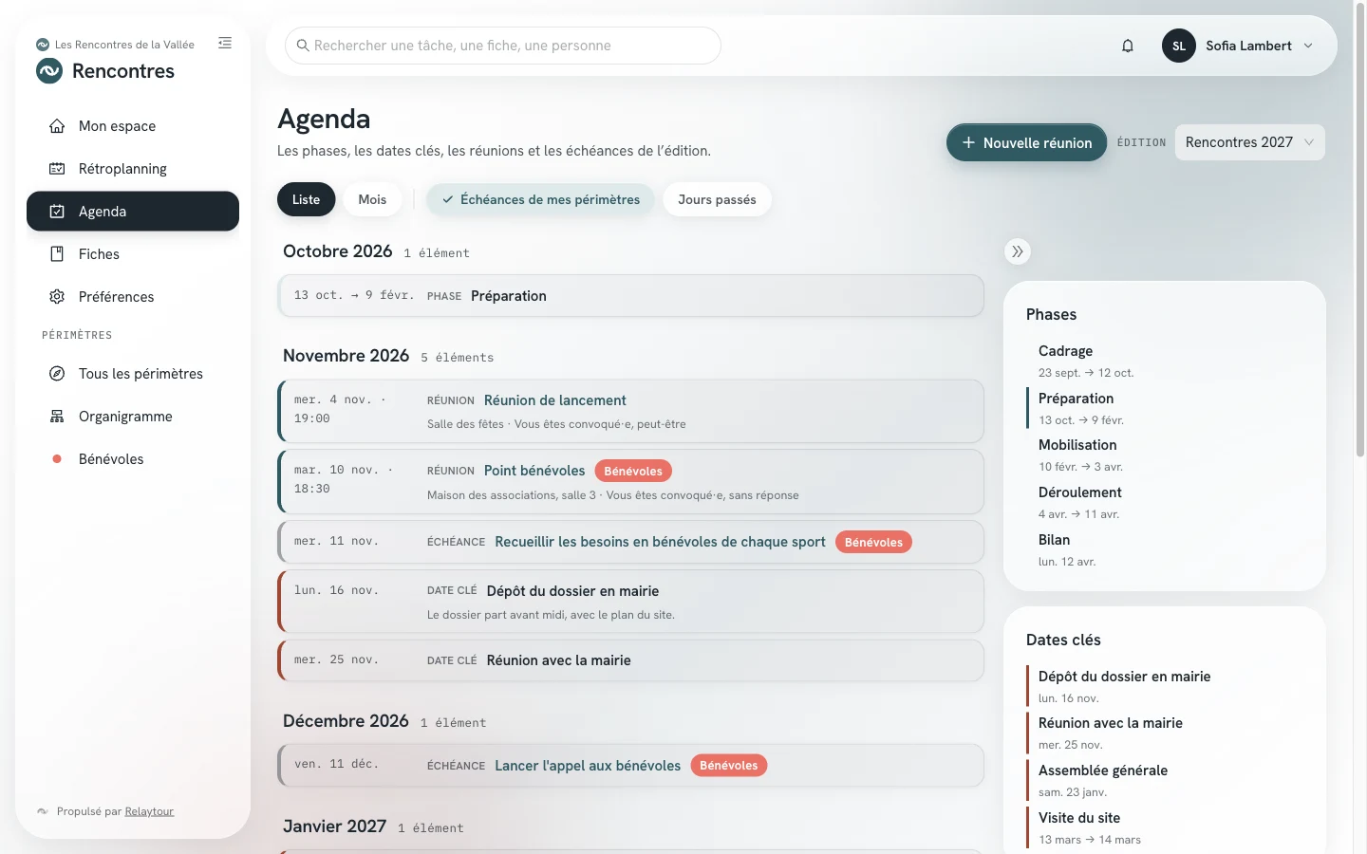Screen dimensions: 1367x854
Task: Click the Agenda calendar-check icon
Action: (57, 212)
